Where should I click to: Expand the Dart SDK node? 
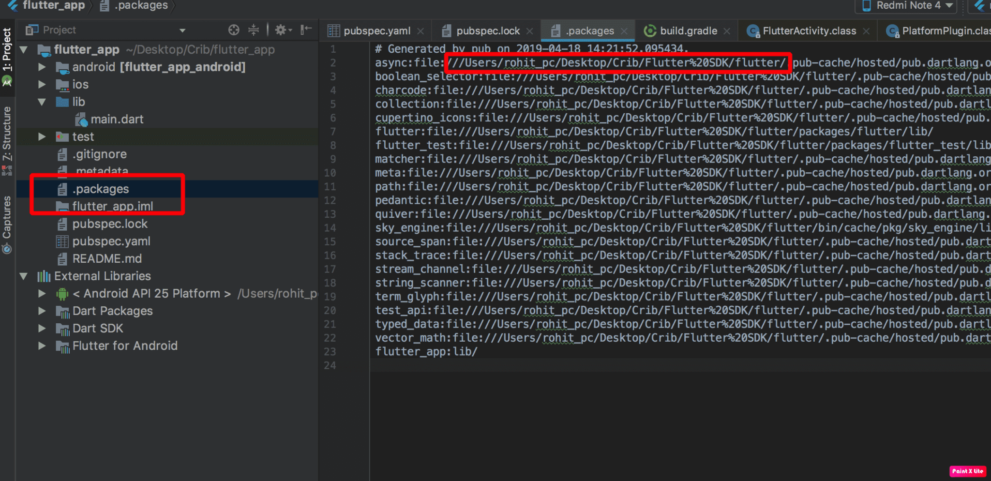point(42,328)
